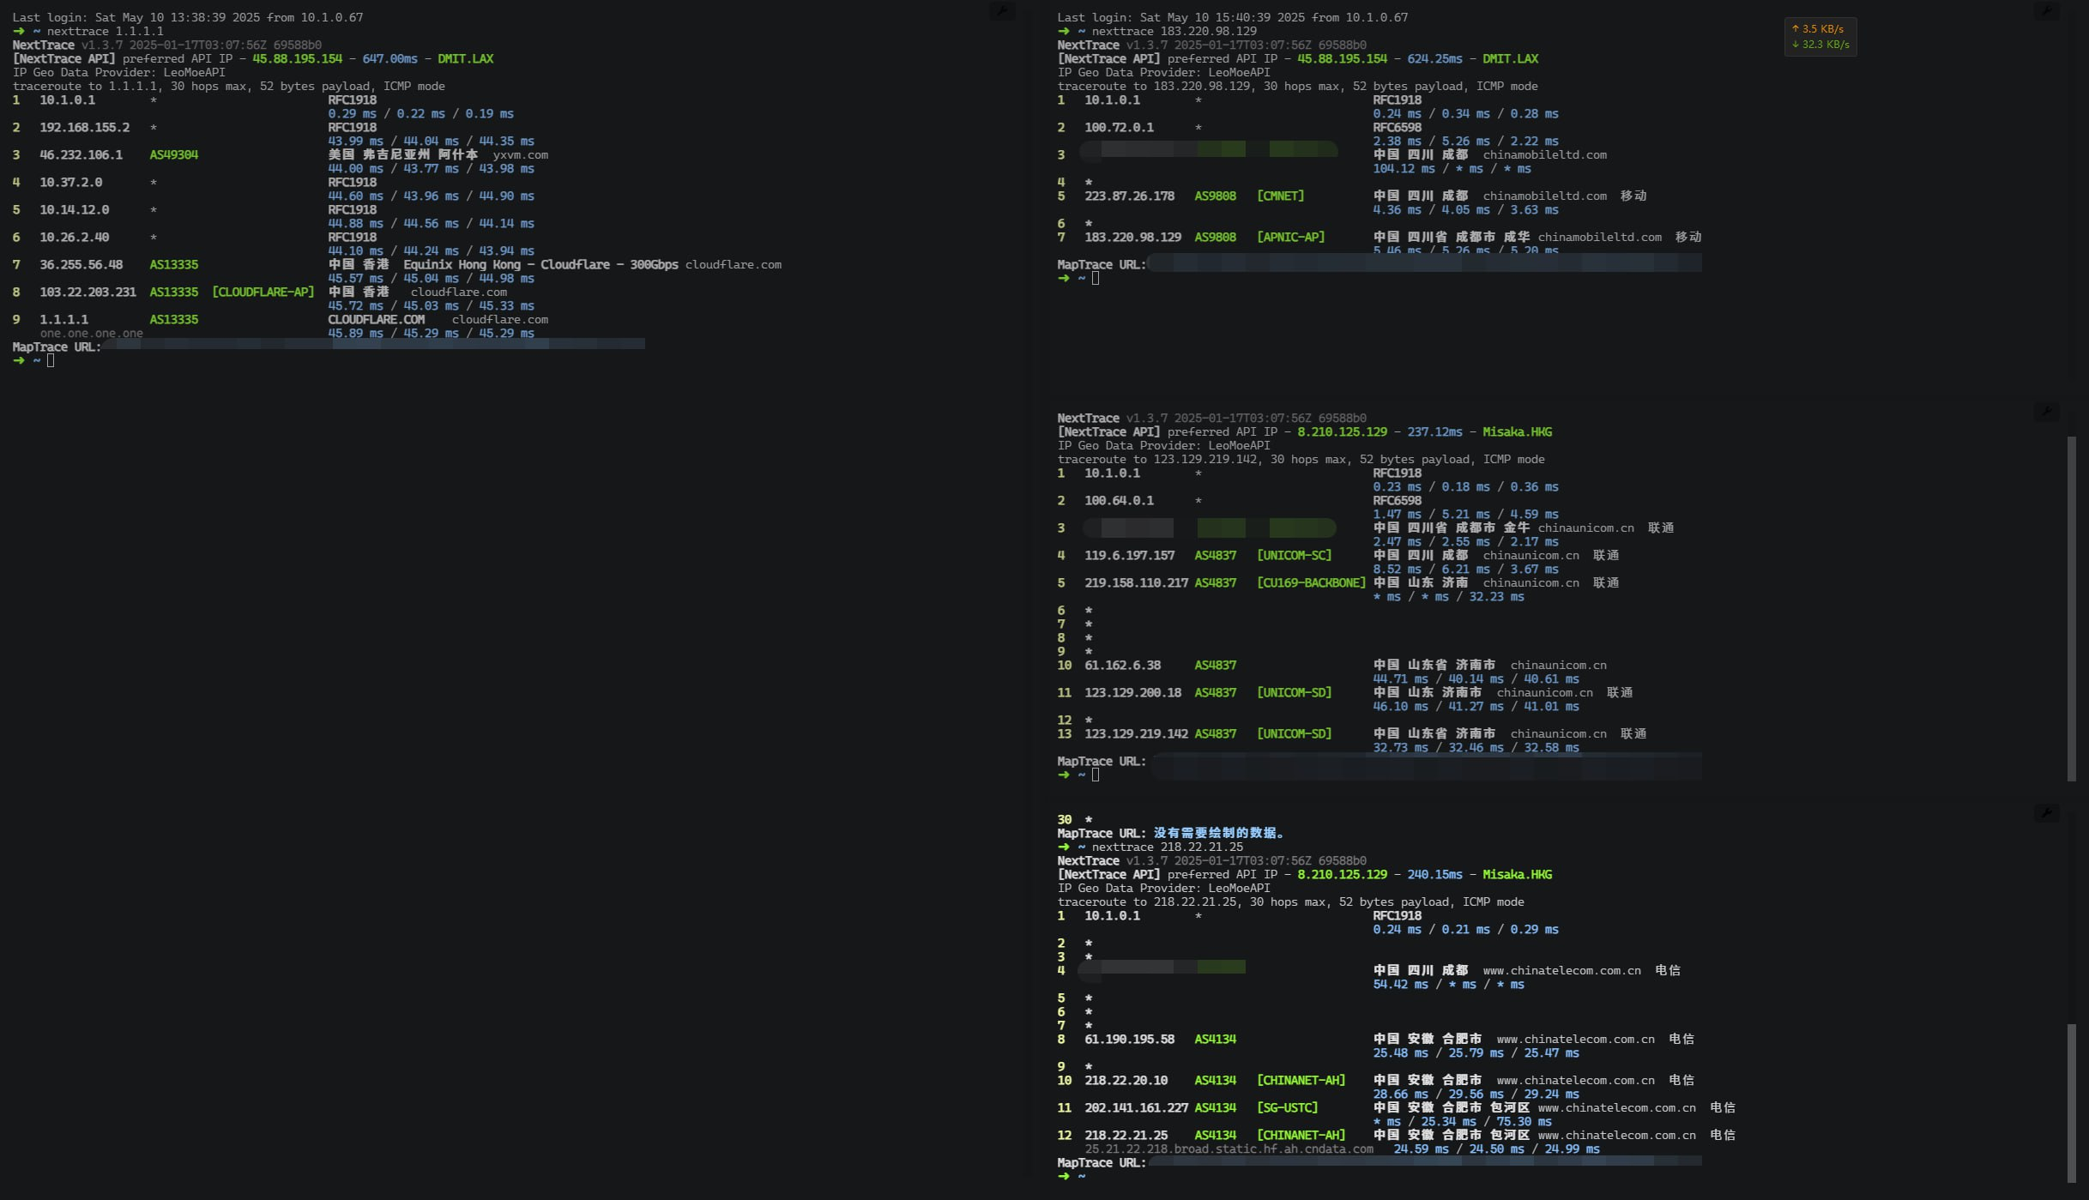2089x1200 pixels.
Task: Click scrollbar thumb in bottom-right pane
Action: click(x=2071, y=1102)
